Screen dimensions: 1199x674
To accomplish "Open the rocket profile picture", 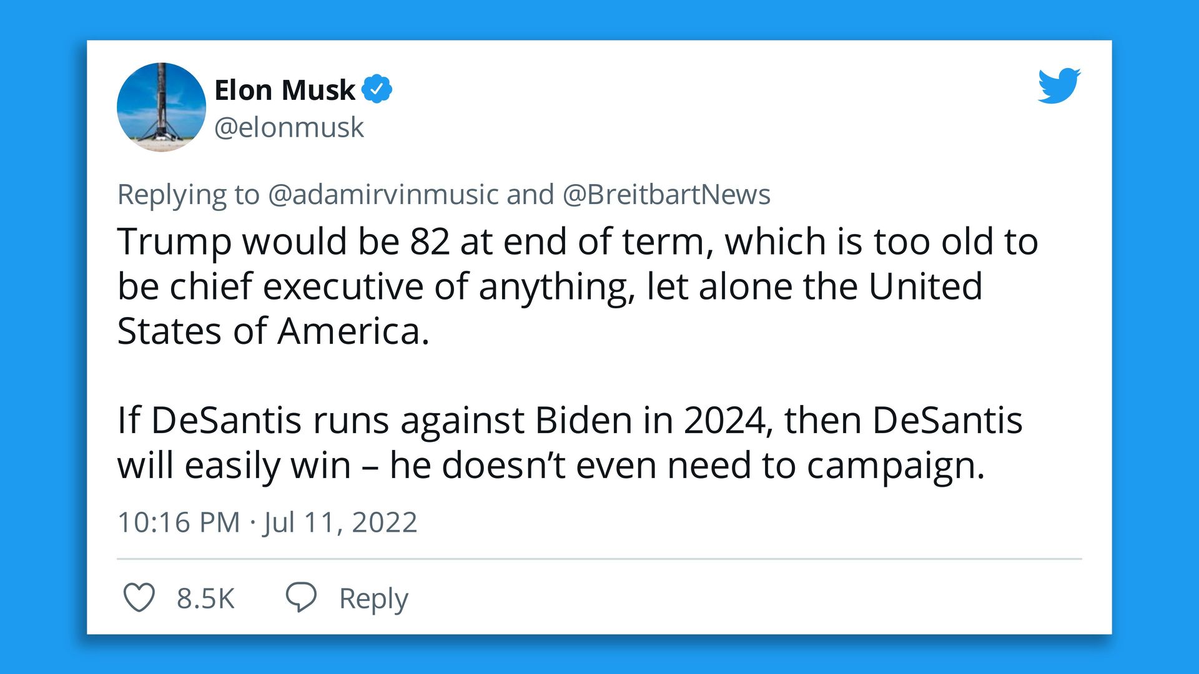I will pos(161,107).
